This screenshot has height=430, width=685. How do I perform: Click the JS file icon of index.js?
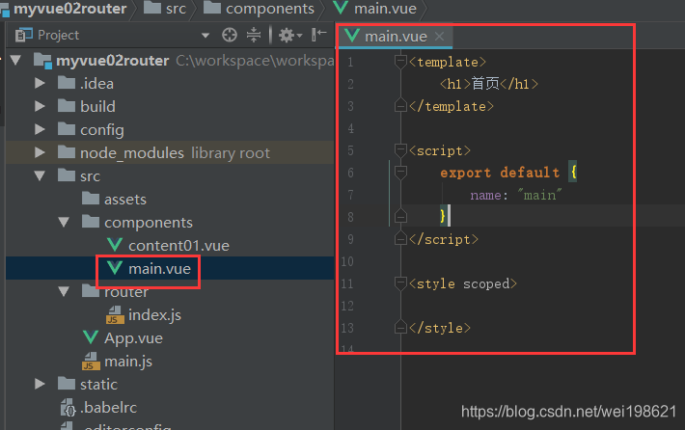click(x=115, y=314)
